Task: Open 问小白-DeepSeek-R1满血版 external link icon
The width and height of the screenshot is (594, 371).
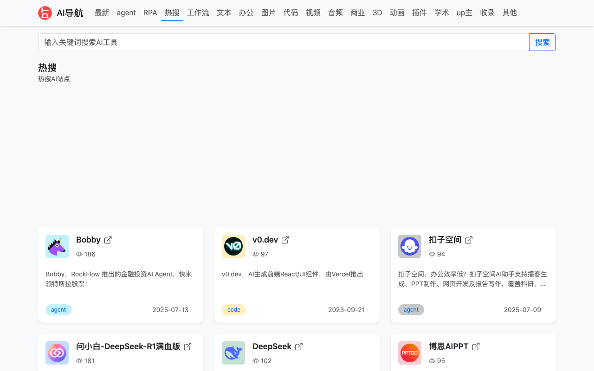Action: click(187, 346)
